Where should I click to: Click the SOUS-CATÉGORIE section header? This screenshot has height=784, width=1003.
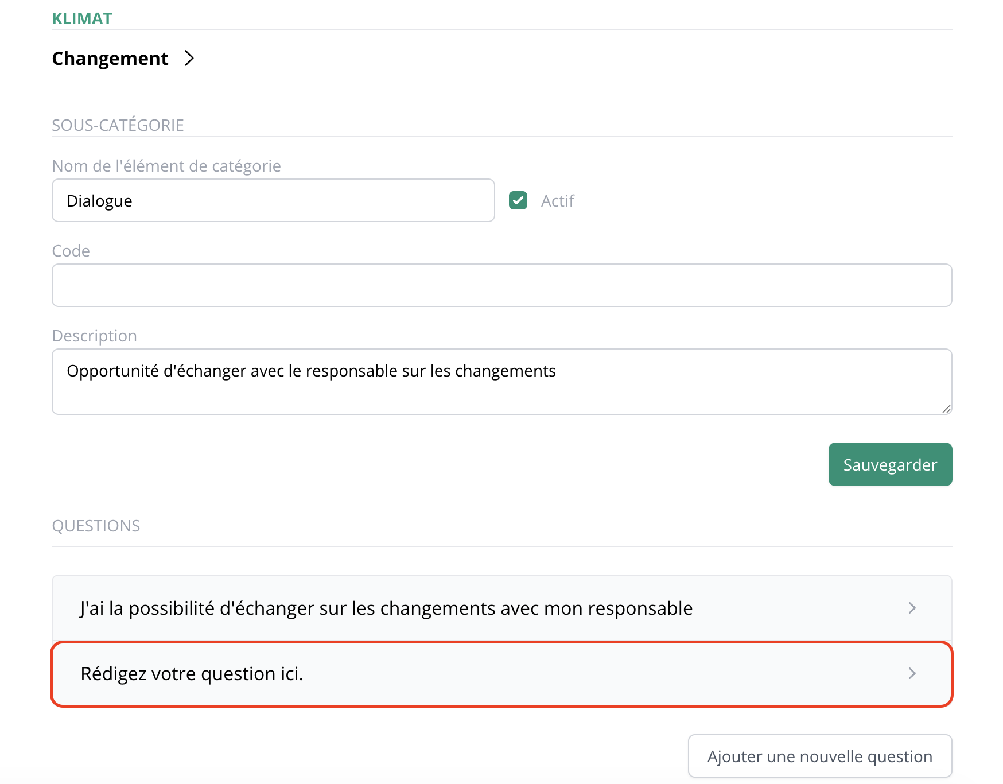[x=118, y=124]
